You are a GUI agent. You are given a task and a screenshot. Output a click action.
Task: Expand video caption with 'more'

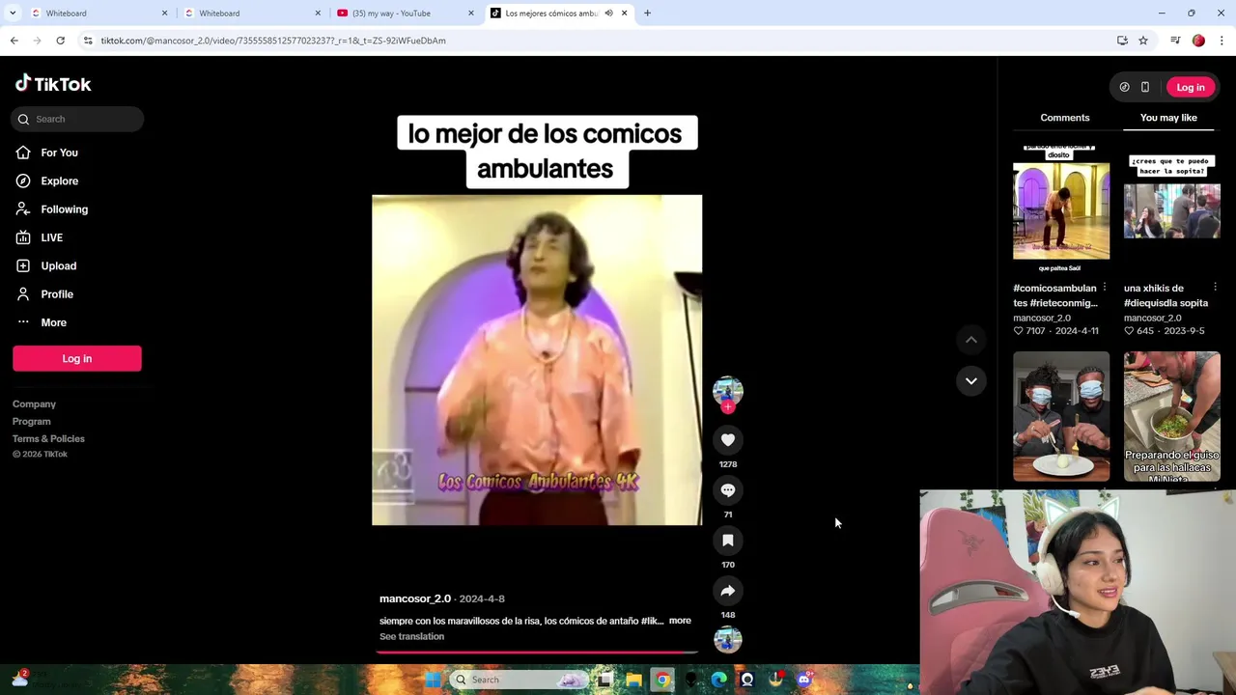click(680, 621)
